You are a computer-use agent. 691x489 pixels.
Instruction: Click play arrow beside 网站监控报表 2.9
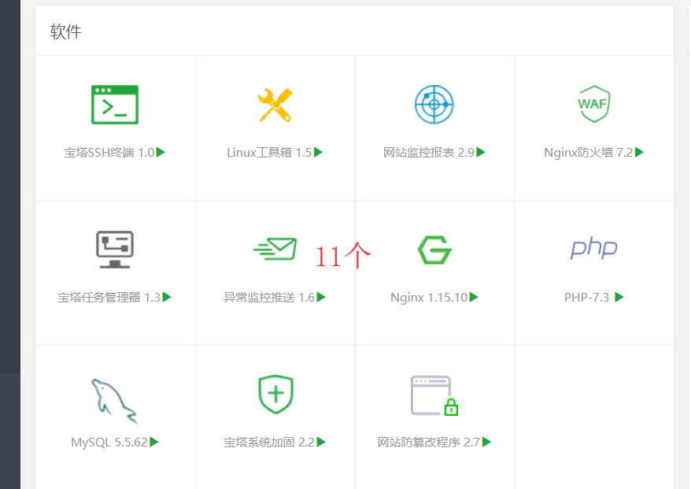481,152
